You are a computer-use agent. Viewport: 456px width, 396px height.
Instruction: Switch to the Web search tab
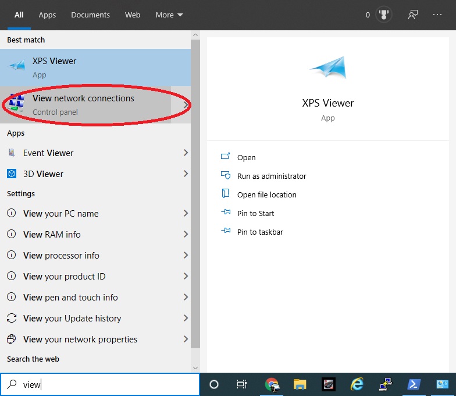(x=133, y=15)
